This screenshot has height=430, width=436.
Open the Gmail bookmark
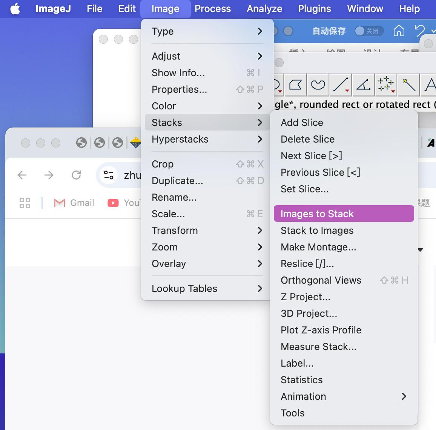74,203
